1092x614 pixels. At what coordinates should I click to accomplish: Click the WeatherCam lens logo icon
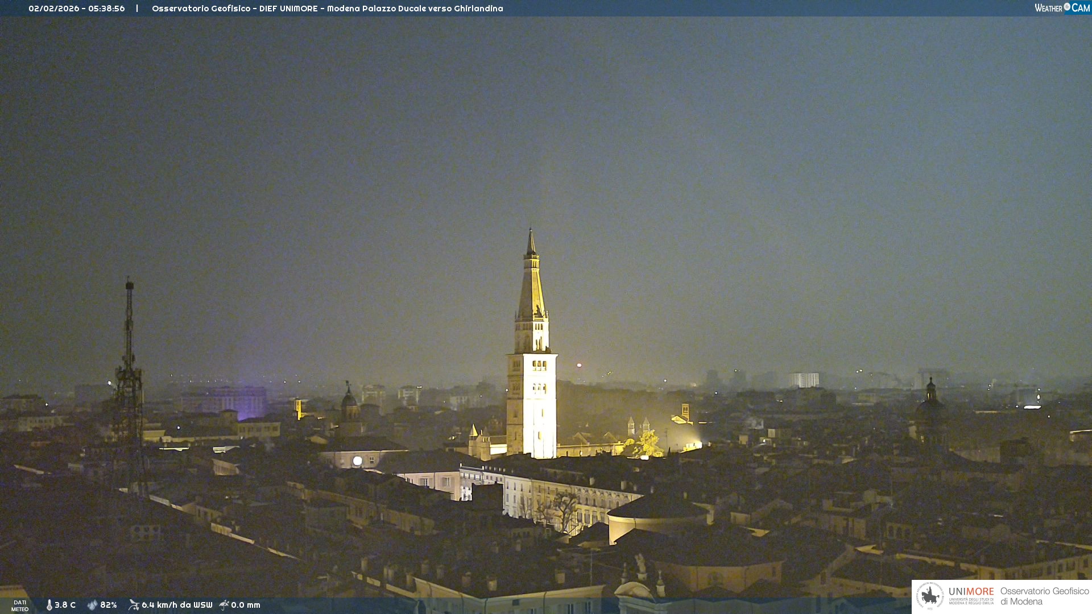[x=1067, y=7]
